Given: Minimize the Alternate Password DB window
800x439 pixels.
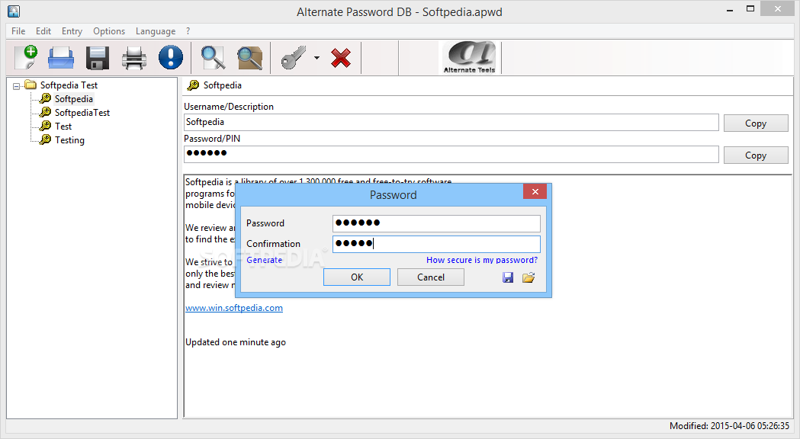Looking at the screenshot, I should tap(730, 10).
